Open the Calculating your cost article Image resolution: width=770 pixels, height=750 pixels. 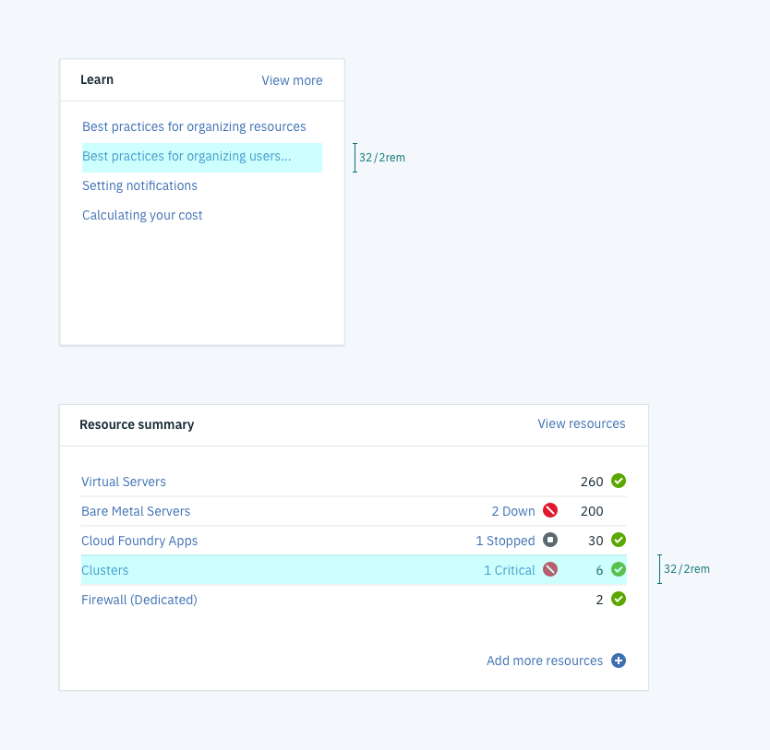[142, 215]
